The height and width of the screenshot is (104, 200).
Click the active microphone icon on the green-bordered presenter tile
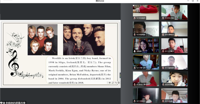pos(134,51)
